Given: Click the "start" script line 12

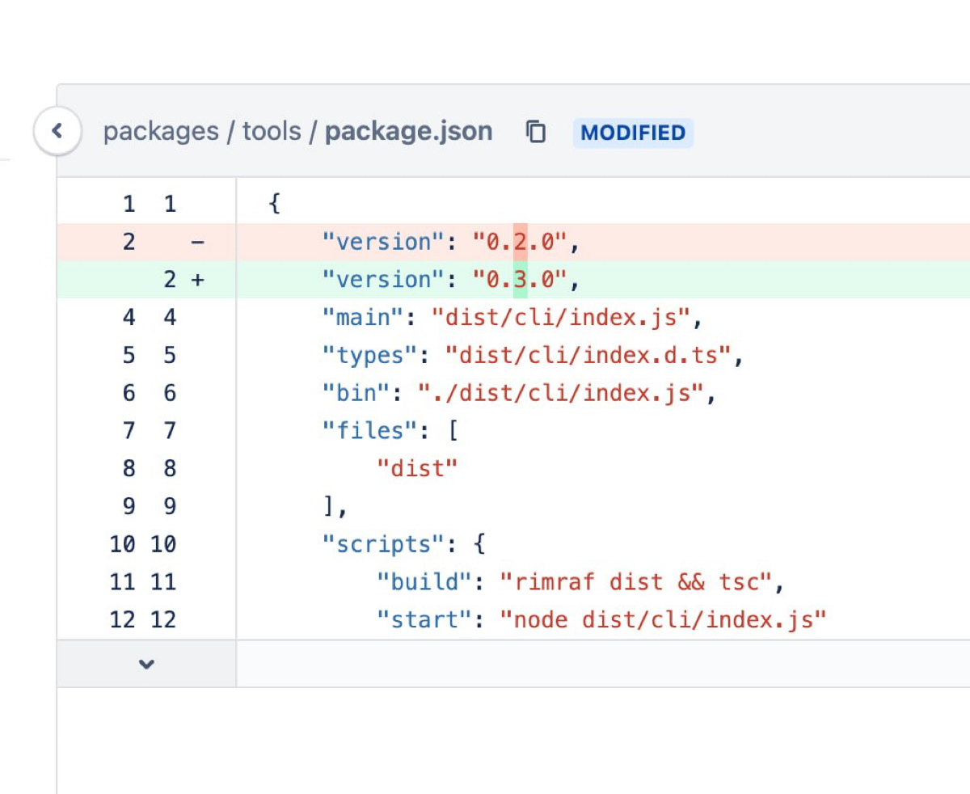Looking at the screenshot, I should (601, 620).
